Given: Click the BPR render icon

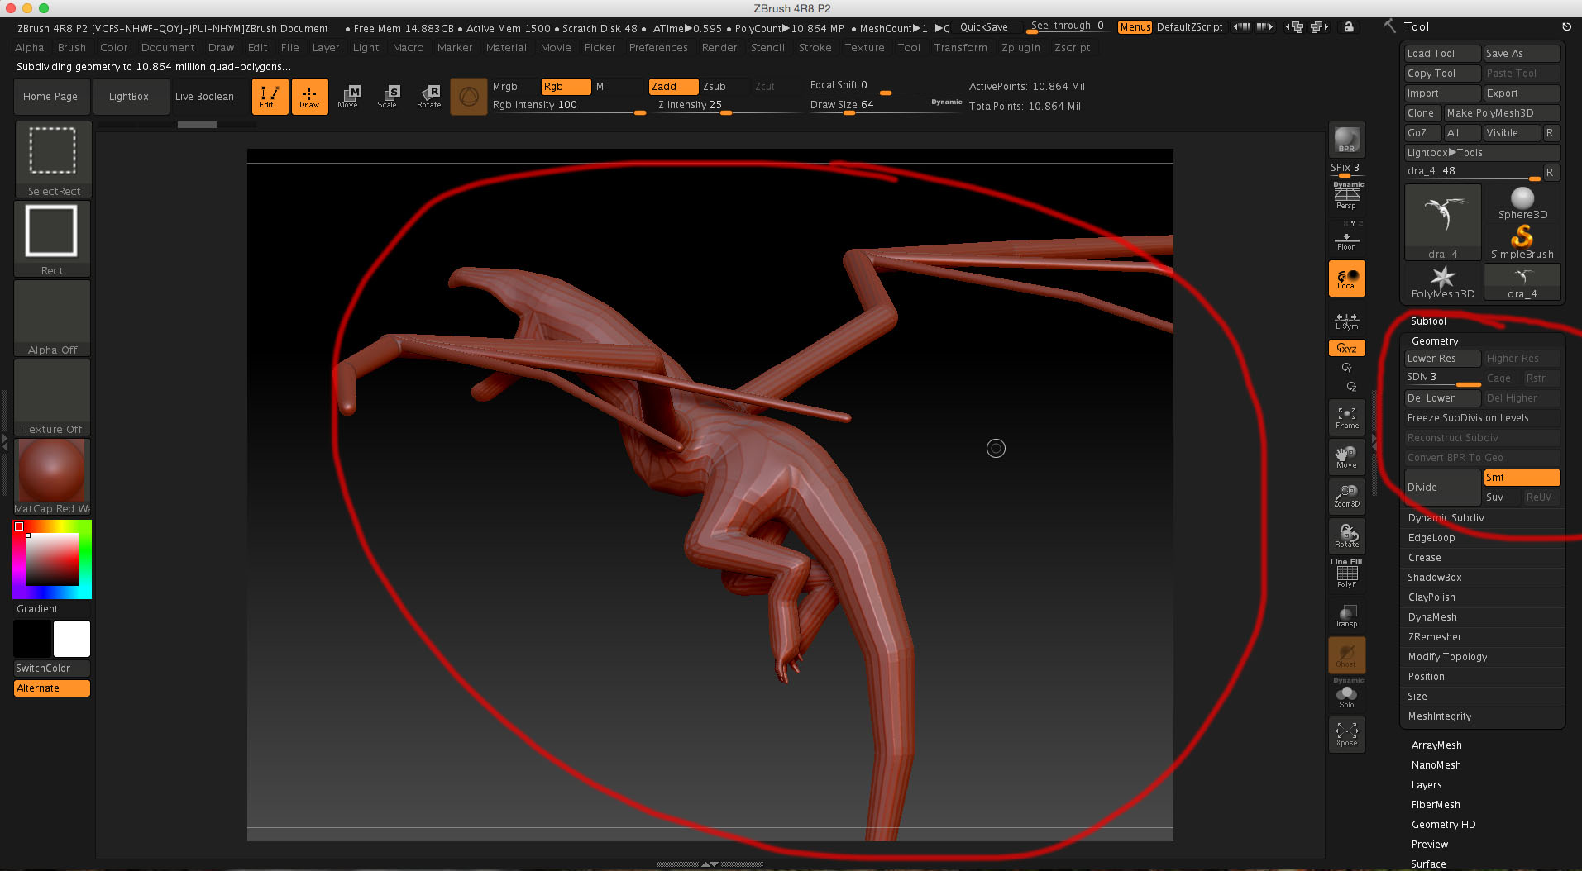Looking at the screenshot, I should (1346, 140).
